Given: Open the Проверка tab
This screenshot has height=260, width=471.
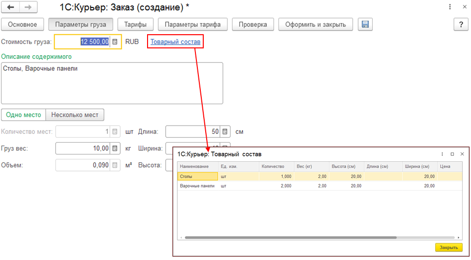Looking at the screenshot, I should coord(253,24).
